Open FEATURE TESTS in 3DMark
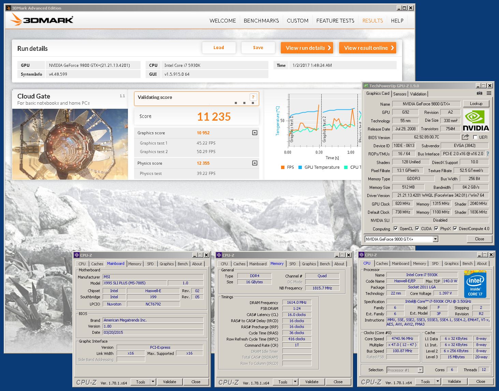Image resolution: width=499 pixels, height=391 pixels. (335, 20)
